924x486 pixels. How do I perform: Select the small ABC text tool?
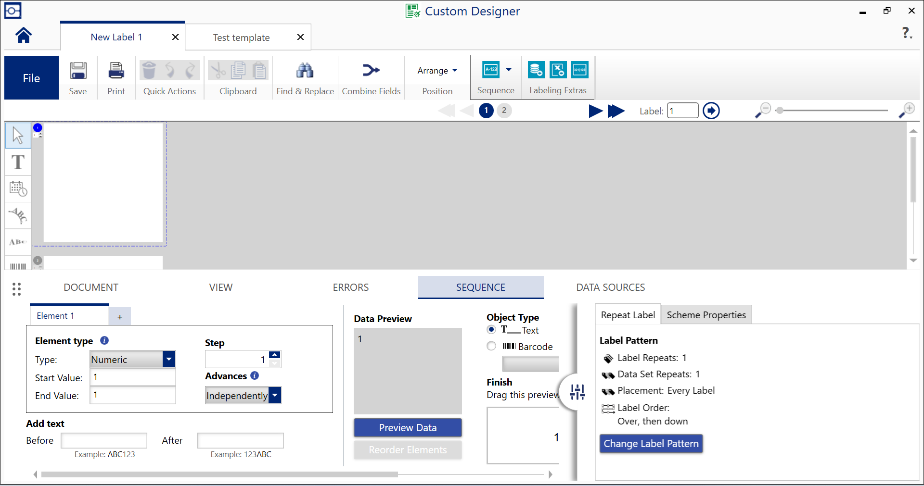18,241
